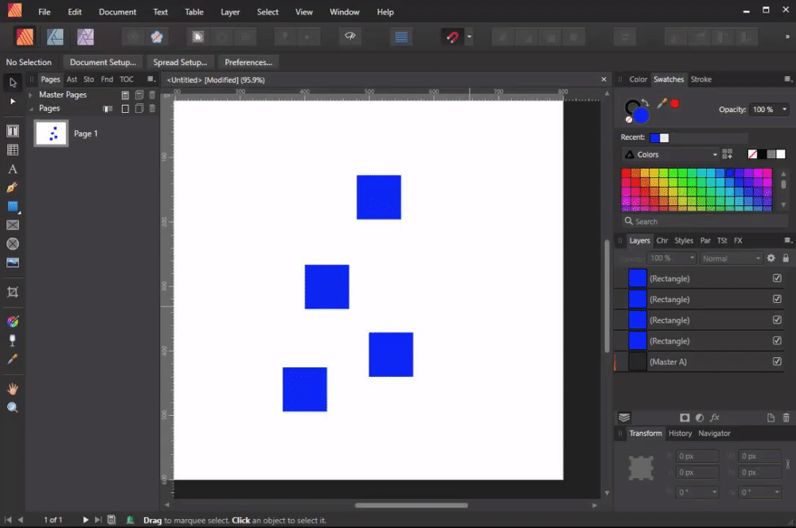Open the Colors palette dropdown
The height and width of the screenshot is (528, 796).
point(670,154)
